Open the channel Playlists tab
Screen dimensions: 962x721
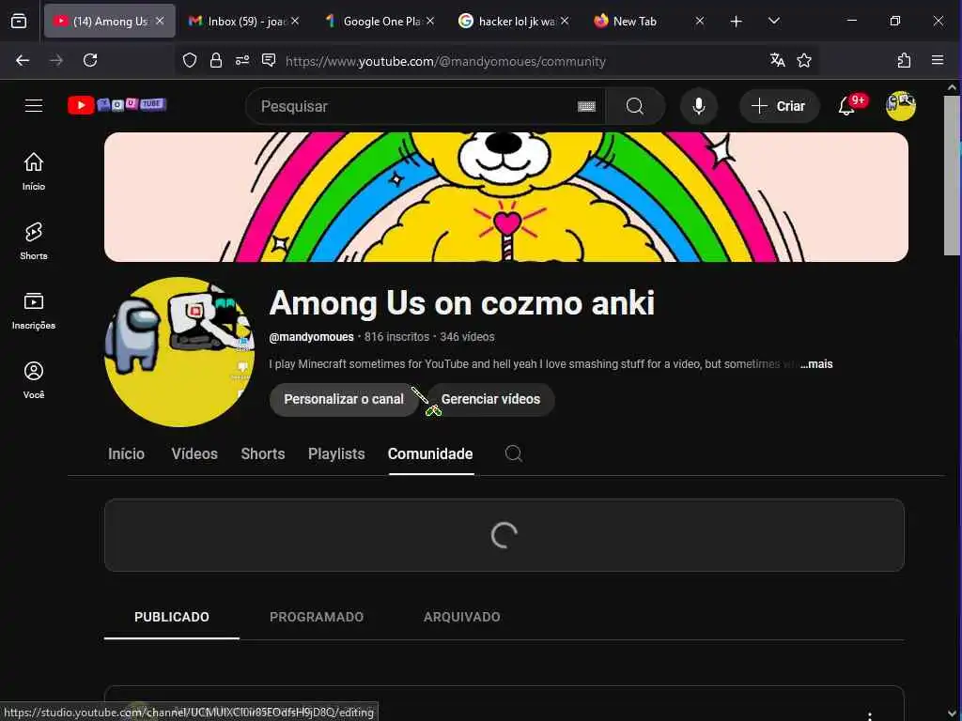click(336, 453)
